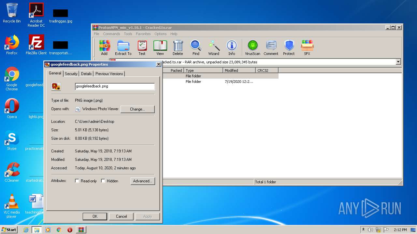Click Internet Explorer icon in taskbar
This screenshot has width=417, height=234.
pos(26,230)
